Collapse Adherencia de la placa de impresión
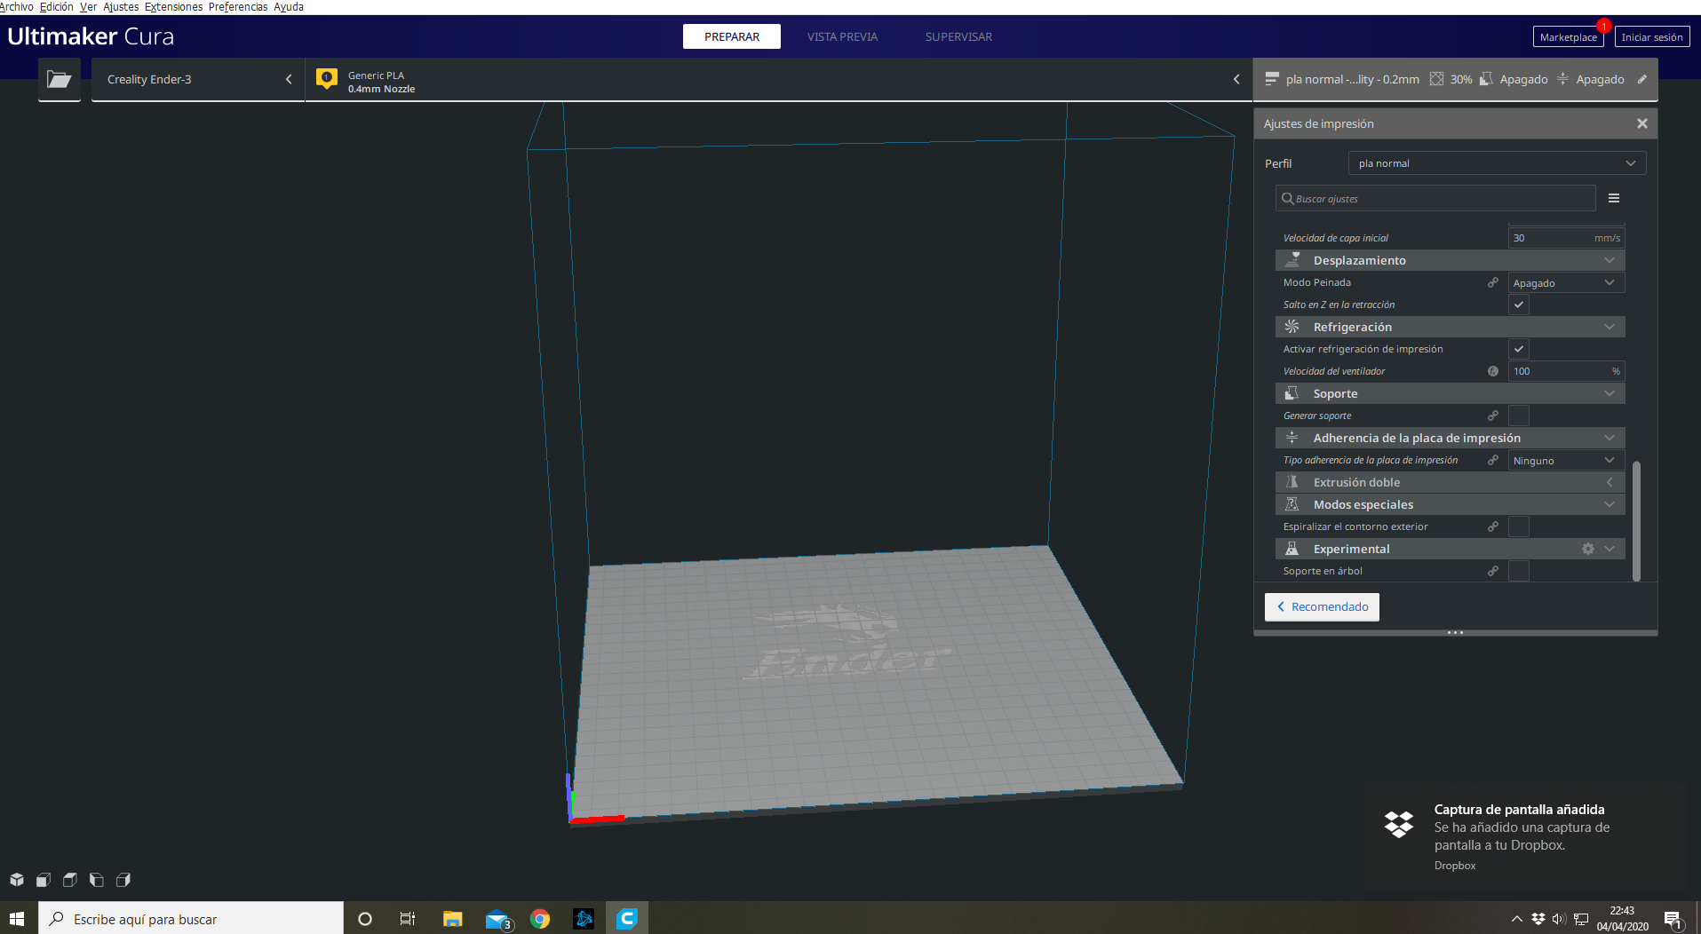Screen dimensions: 1701x934 click(x=1451, y=438)
